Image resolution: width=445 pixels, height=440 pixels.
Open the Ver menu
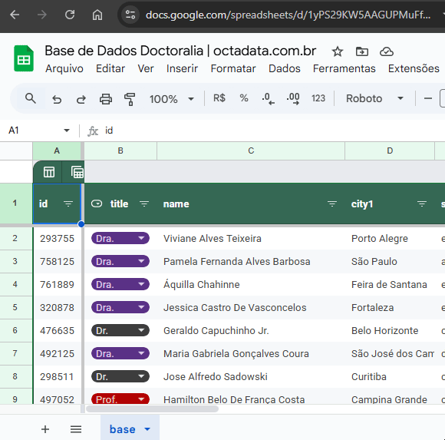[146, 68]
